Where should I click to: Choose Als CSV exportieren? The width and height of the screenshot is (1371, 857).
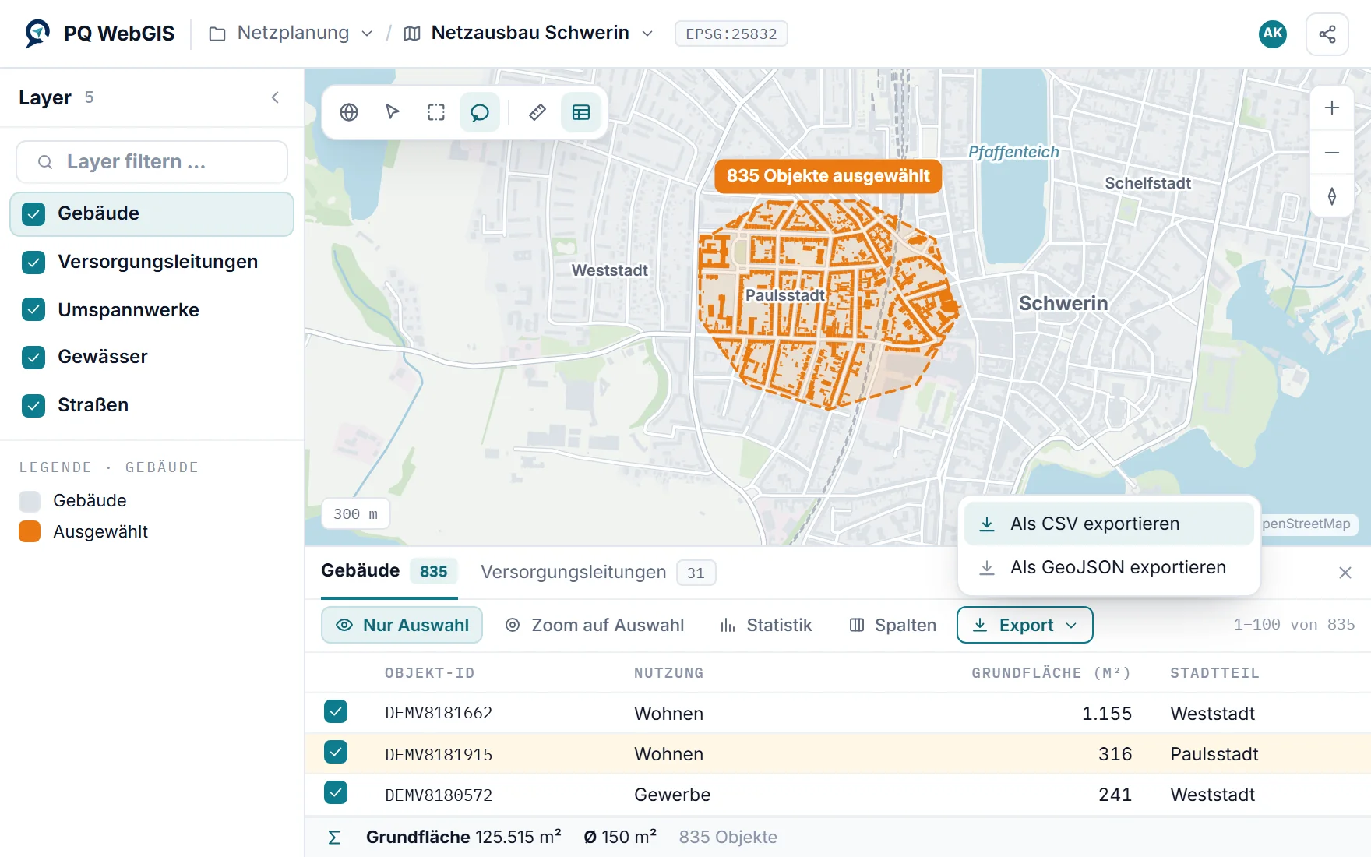[x=1108, y=524]
